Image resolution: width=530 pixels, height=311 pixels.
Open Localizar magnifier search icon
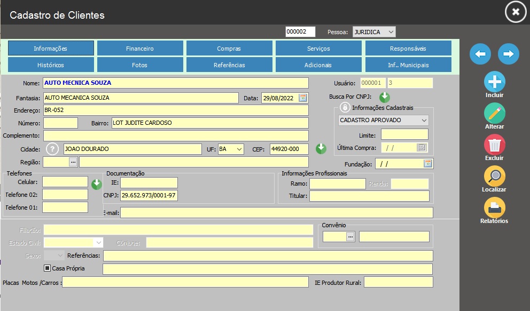[x=495, y=177]
